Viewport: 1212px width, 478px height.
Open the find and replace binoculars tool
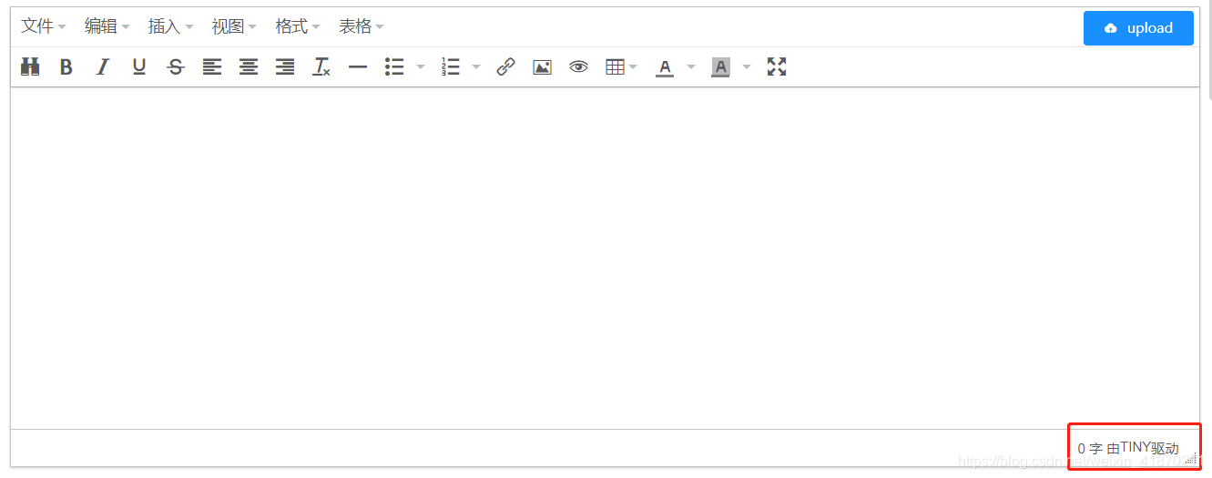coord(30,66)
